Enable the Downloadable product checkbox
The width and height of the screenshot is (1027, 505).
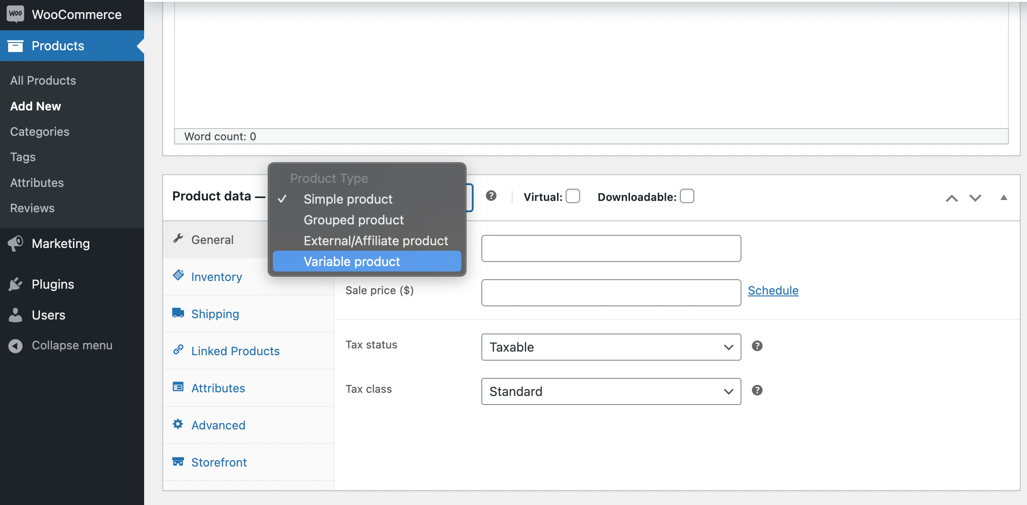[x=688, y=196]
